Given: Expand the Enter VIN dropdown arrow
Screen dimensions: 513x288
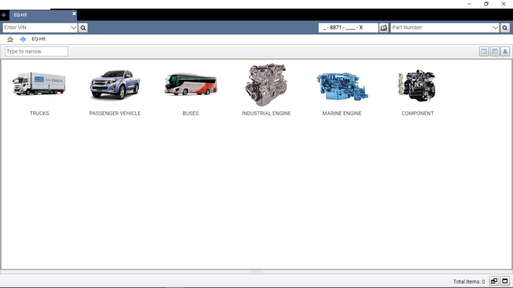Looking at the screenshot, I should (73, 27).
